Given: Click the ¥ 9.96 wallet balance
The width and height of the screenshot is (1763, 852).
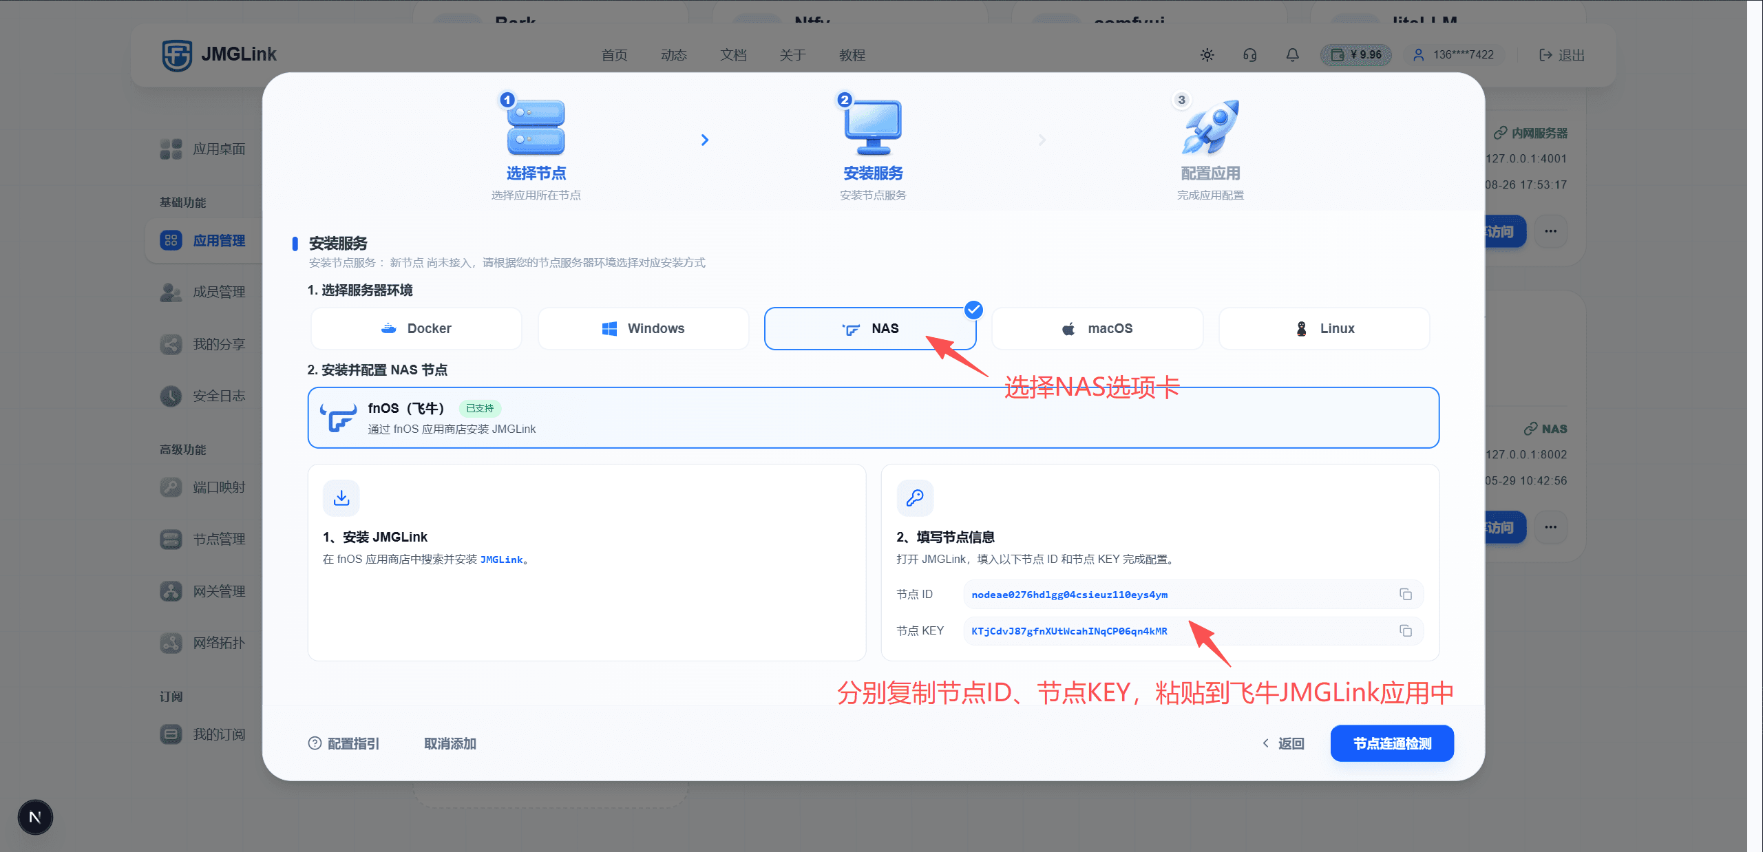Looking at the screenshot, I should point(1356,55).
